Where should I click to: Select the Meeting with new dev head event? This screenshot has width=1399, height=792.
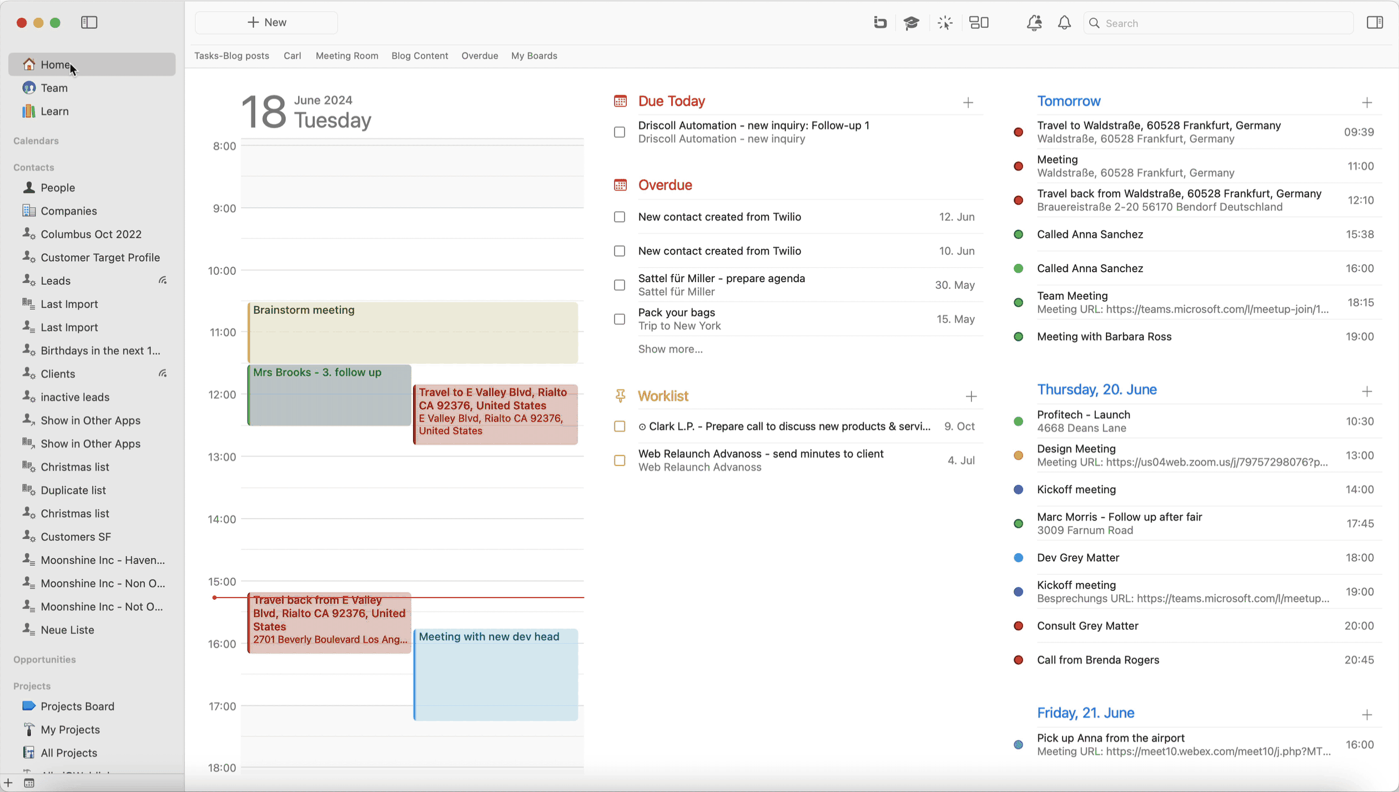496,675
